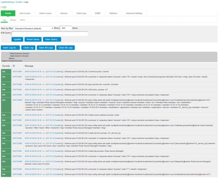
Task: Go to the Statistics tab
Action: pyautogui.click(x=113, y=13)
